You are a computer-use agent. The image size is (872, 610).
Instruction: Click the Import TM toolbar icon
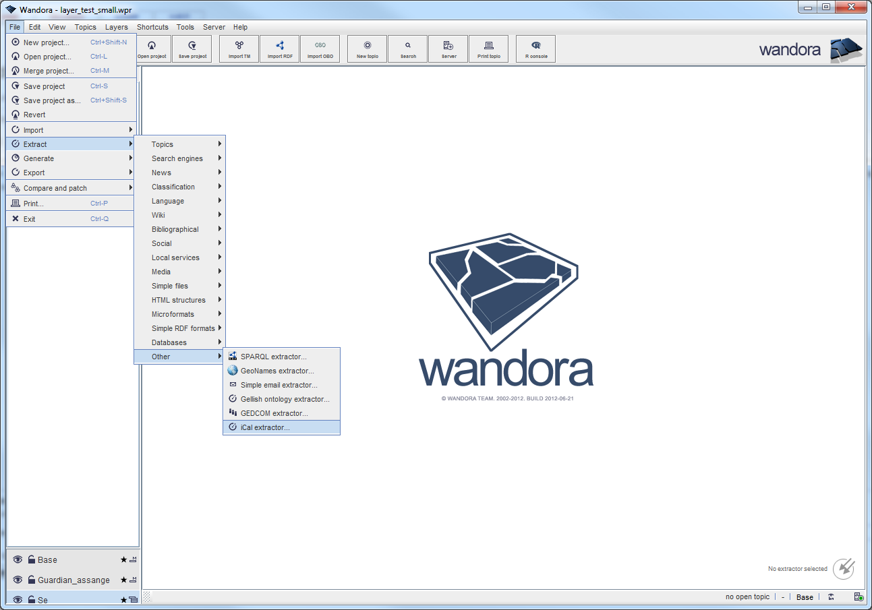[x=239, y=49]
